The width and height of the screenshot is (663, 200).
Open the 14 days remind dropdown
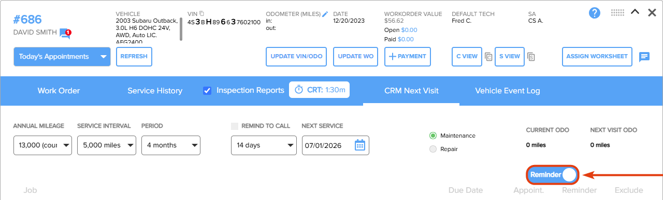tap(264, 145)
